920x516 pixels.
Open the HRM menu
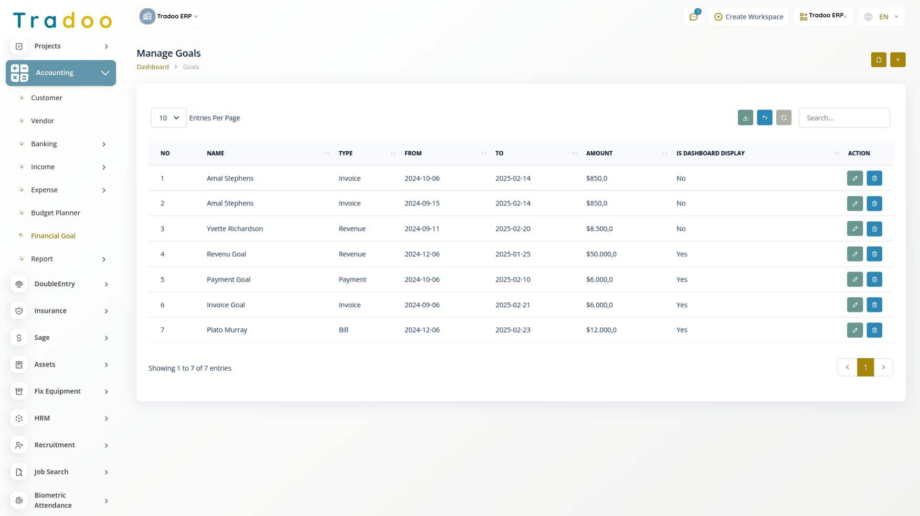61,418
